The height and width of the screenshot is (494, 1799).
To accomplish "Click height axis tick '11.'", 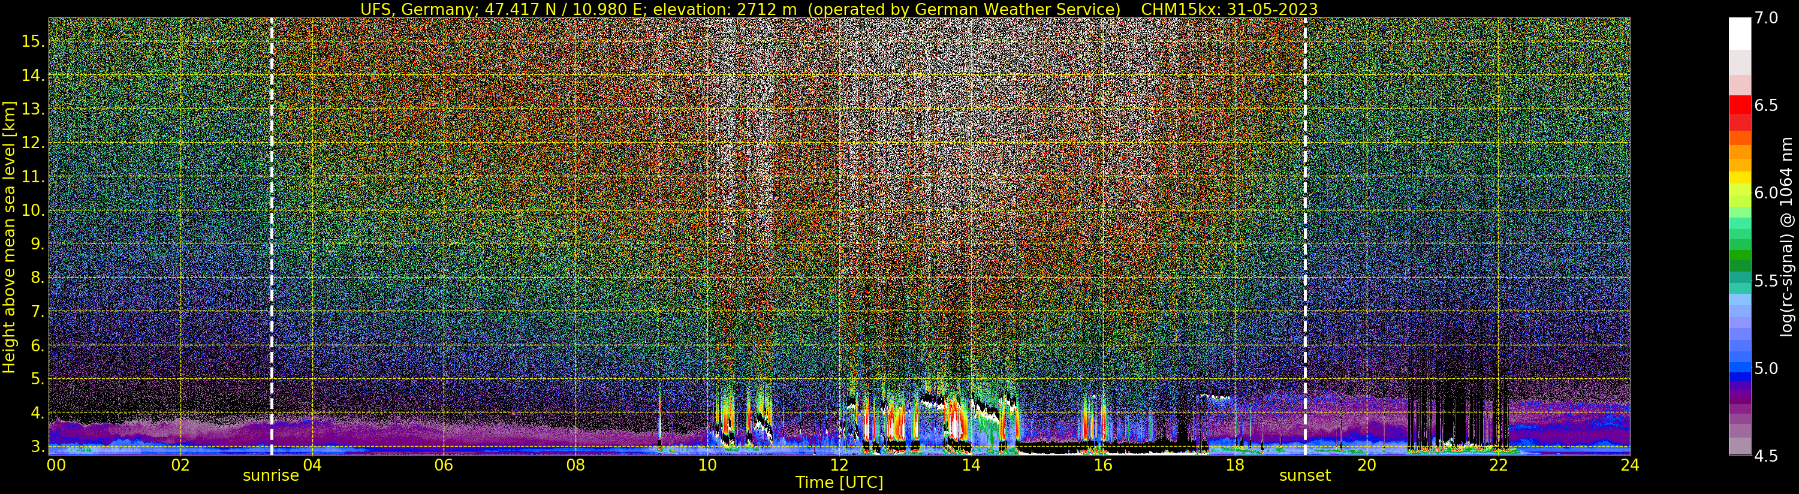I will pyautogui.click(x=32, y=177).
